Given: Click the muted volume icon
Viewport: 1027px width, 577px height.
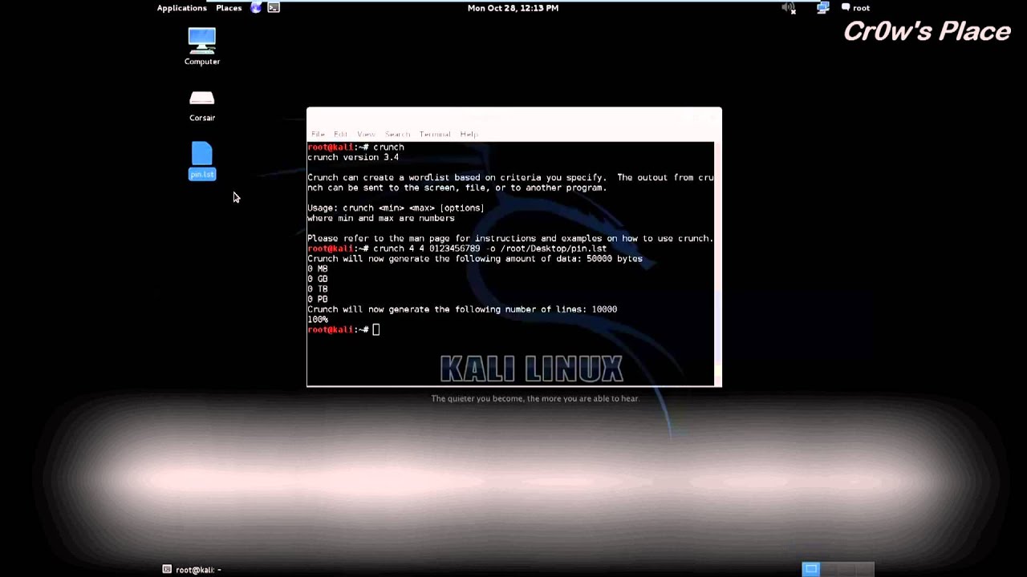Looking at the screenshot, I should (x=789, y=8).
